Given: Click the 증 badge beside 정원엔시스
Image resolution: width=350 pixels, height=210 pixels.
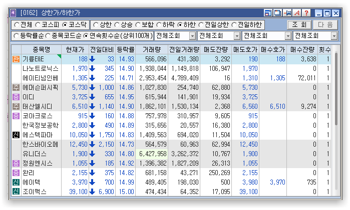Looking at the screenshot, I should click(16, 163).
